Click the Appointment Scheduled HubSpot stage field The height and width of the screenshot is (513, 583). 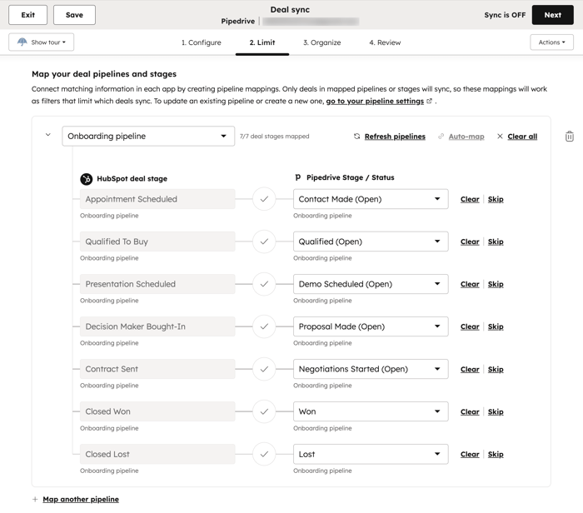157,199
